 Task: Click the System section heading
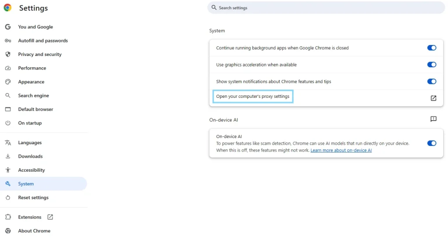point(217,31)
